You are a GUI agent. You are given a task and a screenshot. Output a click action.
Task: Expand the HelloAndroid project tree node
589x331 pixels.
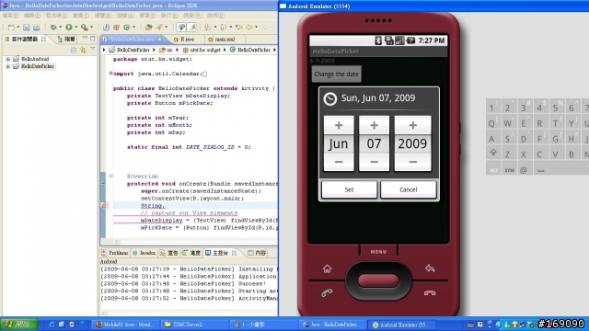[8, 59]
